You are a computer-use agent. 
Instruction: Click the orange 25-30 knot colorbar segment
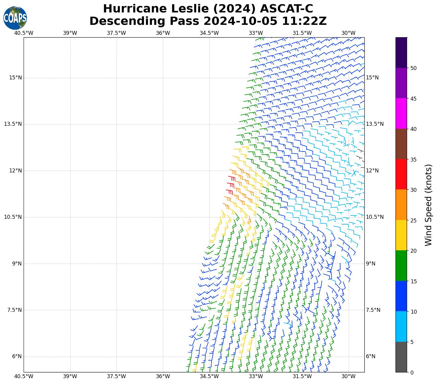pyautogui.click(x=401, y=205)
